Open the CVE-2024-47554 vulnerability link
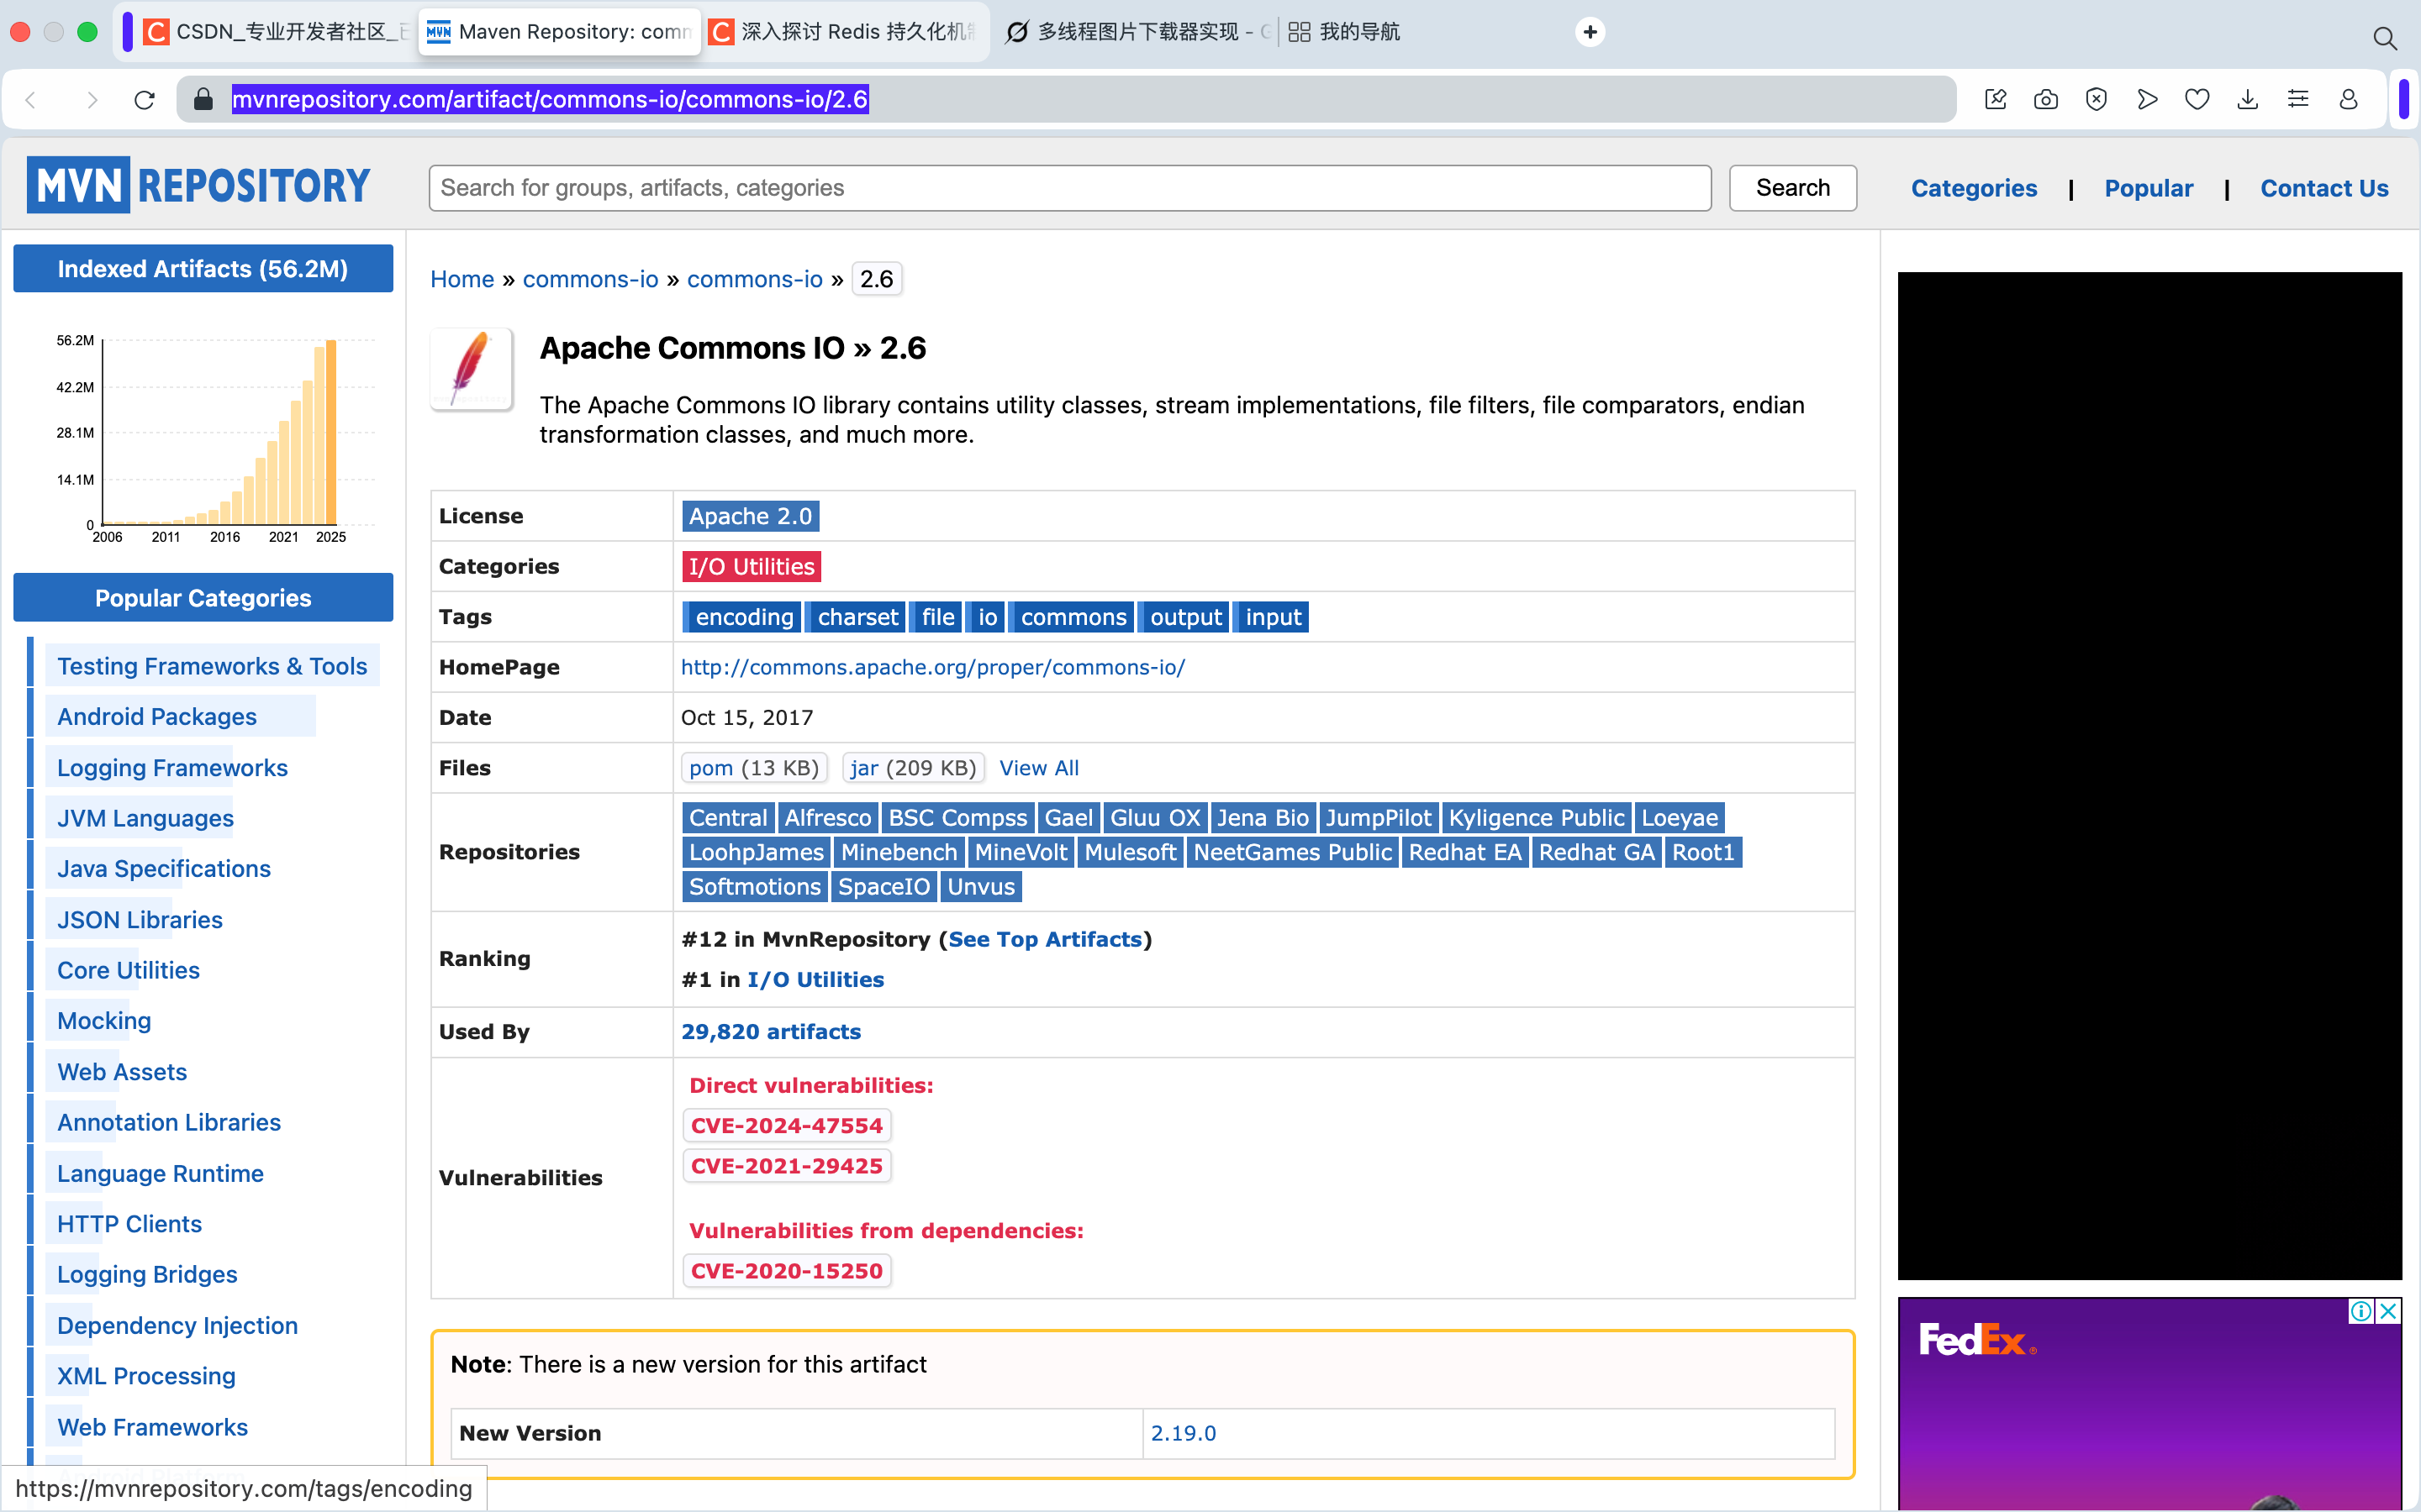 click(786, 1126)
